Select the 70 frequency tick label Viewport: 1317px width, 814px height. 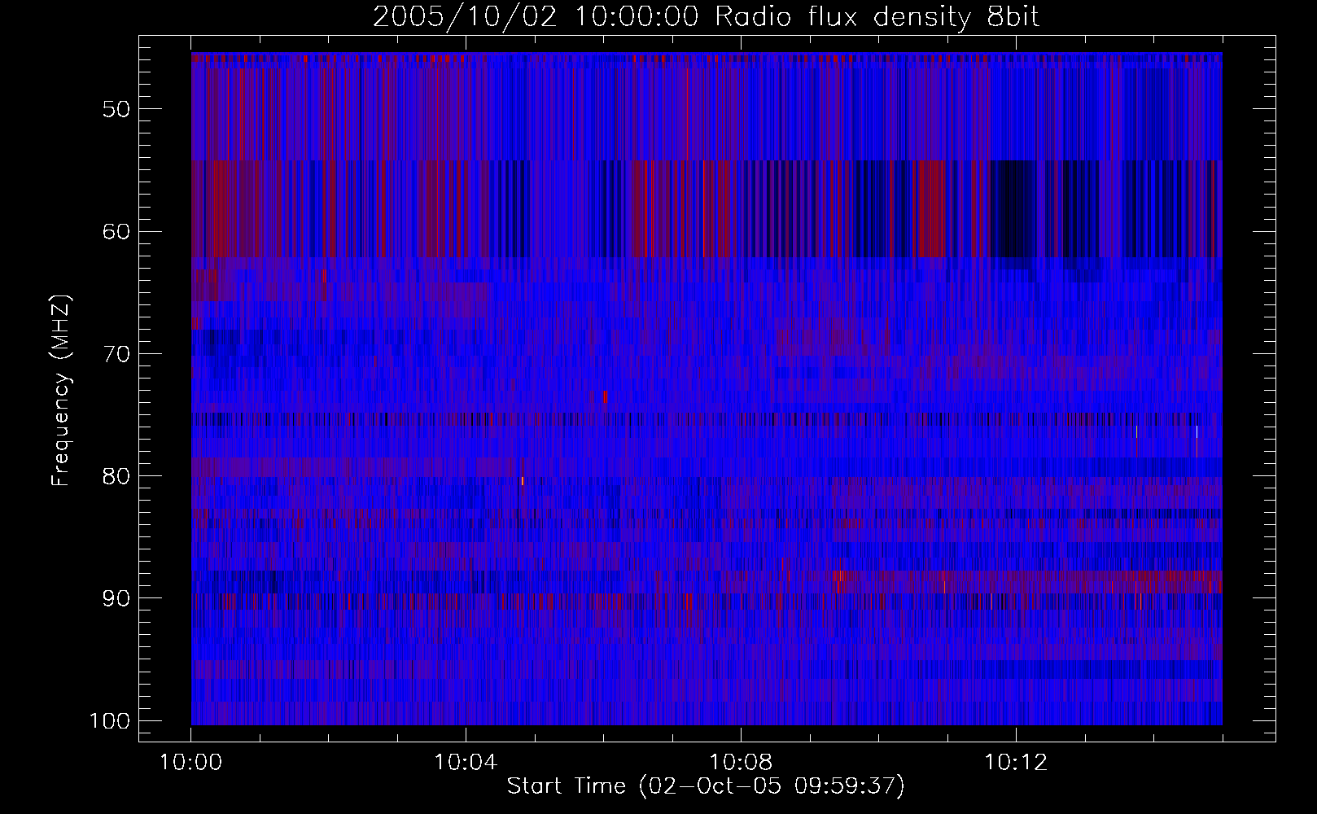pyautogui.click(x=116, y=353)
